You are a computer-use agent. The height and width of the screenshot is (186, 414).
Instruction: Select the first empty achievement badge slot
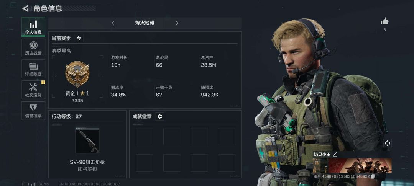click(145, 137)
